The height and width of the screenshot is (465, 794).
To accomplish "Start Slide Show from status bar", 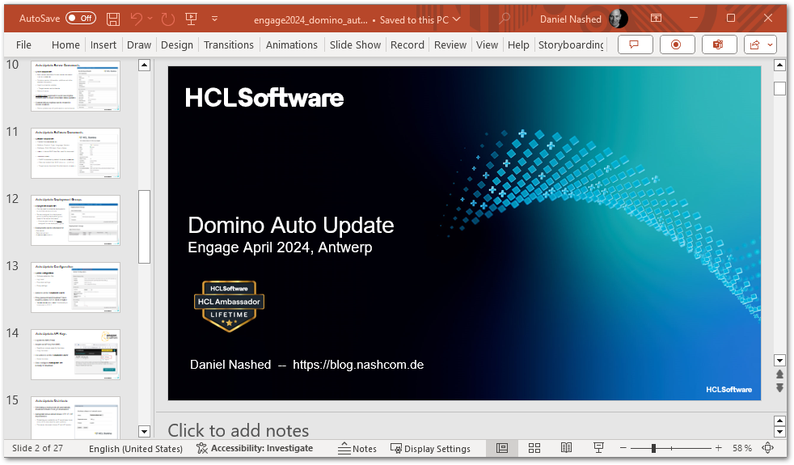I will tap(598, 448).
